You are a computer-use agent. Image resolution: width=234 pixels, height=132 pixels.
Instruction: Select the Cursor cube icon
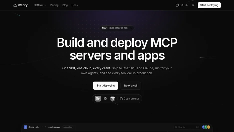click(112, 99)
